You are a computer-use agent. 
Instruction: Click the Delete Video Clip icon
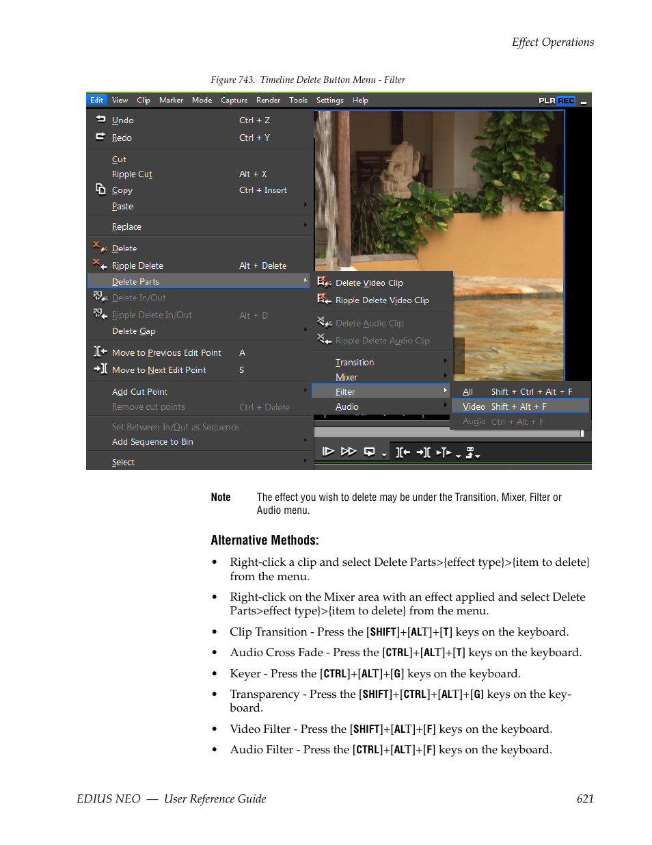pyautogui.click(x=324, y=282)
